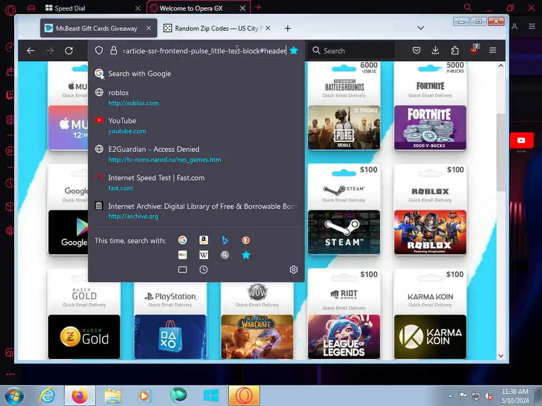Focus the Firefox Search box
Viewport: 542px width, 406px height.
(351, 51)
